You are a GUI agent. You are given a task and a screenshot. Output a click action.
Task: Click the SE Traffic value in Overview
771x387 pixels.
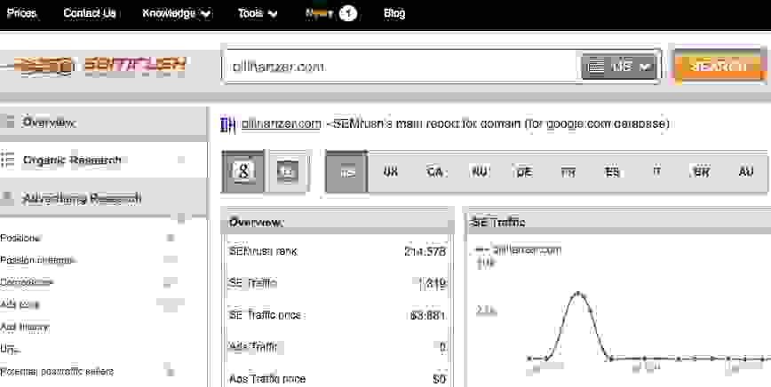431,283
